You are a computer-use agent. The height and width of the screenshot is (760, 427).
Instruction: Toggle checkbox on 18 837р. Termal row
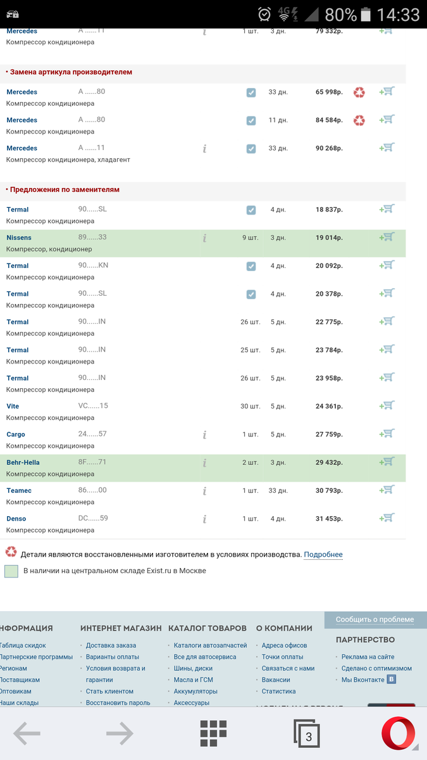pos(251,210)
